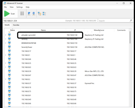Viewport: 135px width, 108px height.
Task: Expand the BRW849E5678F94E row
Action: click(x=6, y=43)
